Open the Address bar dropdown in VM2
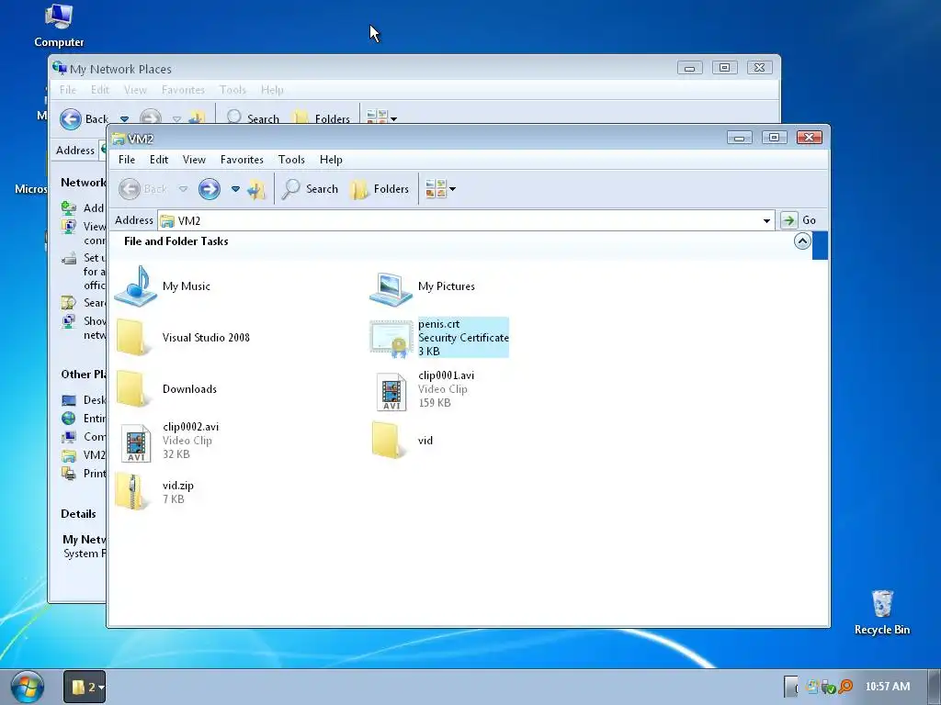941x705 pixels. click(x=766, y=220)
